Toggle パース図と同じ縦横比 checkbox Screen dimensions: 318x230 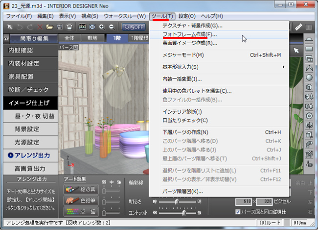click(238, 212)
